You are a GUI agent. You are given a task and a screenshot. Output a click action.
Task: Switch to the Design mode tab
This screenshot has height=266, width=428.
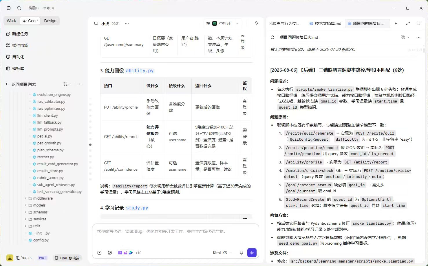(50, 21)
